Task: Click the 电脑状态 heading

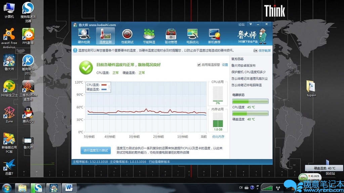Action: point(238,95)
